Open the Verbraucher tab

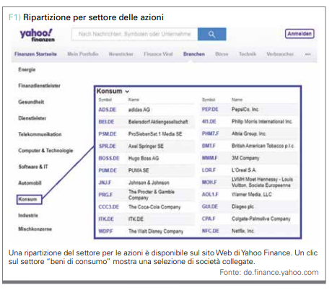click(x=280, y=54)
